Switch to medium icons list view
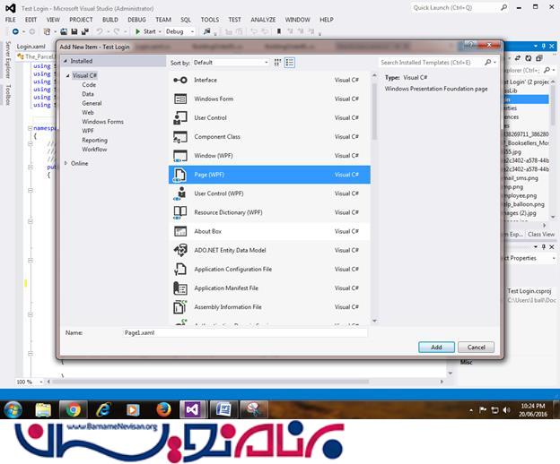 [290, 63]
